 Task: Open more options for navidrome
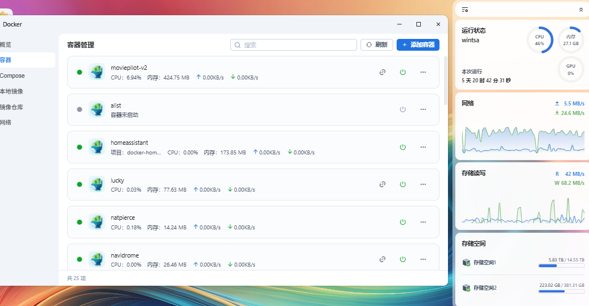click(423, 259)
